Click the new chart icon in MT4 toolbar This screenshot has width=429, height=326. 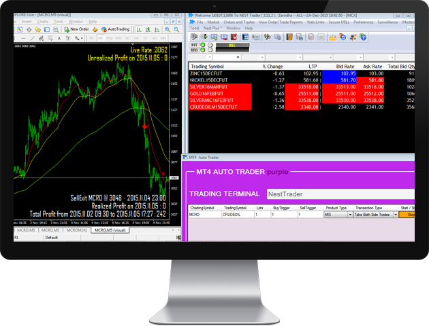pyautogui.click(x=20, y=29)
